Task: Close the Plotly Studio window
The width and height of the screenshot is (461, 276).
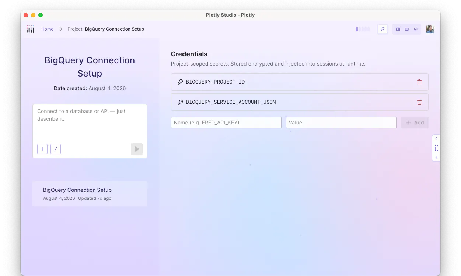Action: point(26,15)
